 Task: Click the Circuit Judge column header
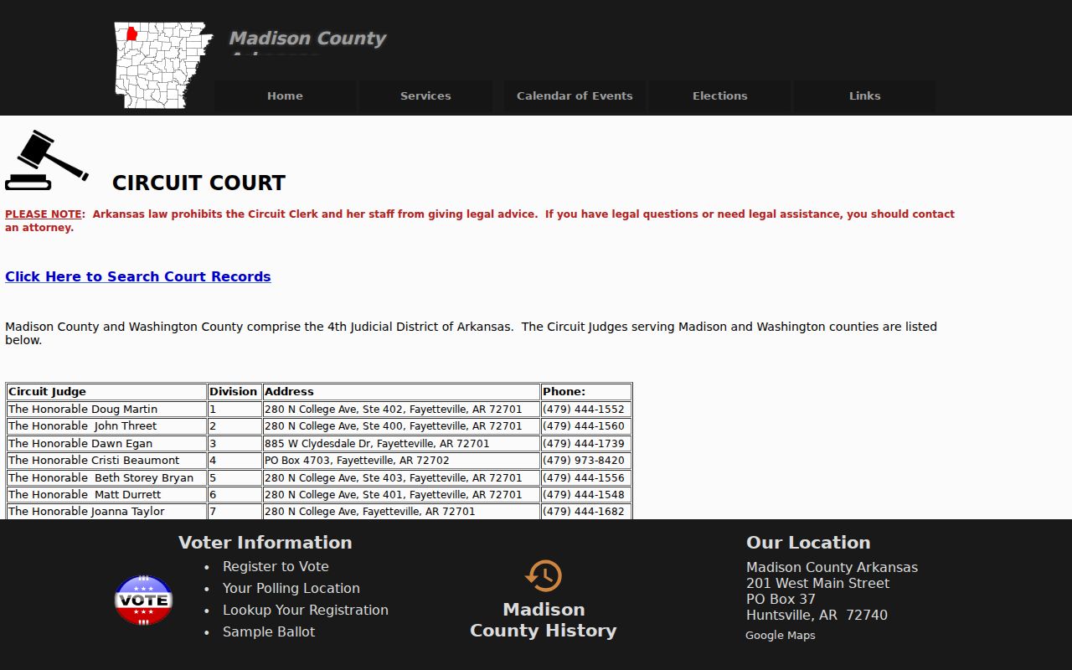pos(106,391)
